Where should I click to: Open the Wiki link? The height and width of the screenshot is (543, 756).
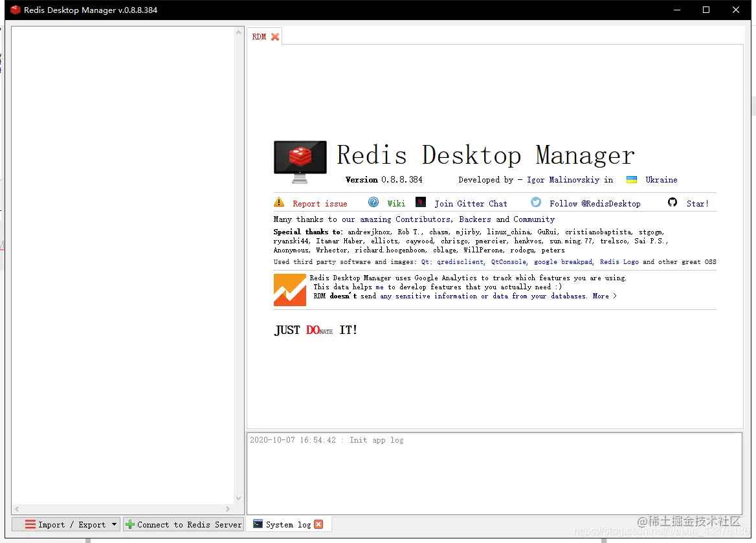pos(396,203)
